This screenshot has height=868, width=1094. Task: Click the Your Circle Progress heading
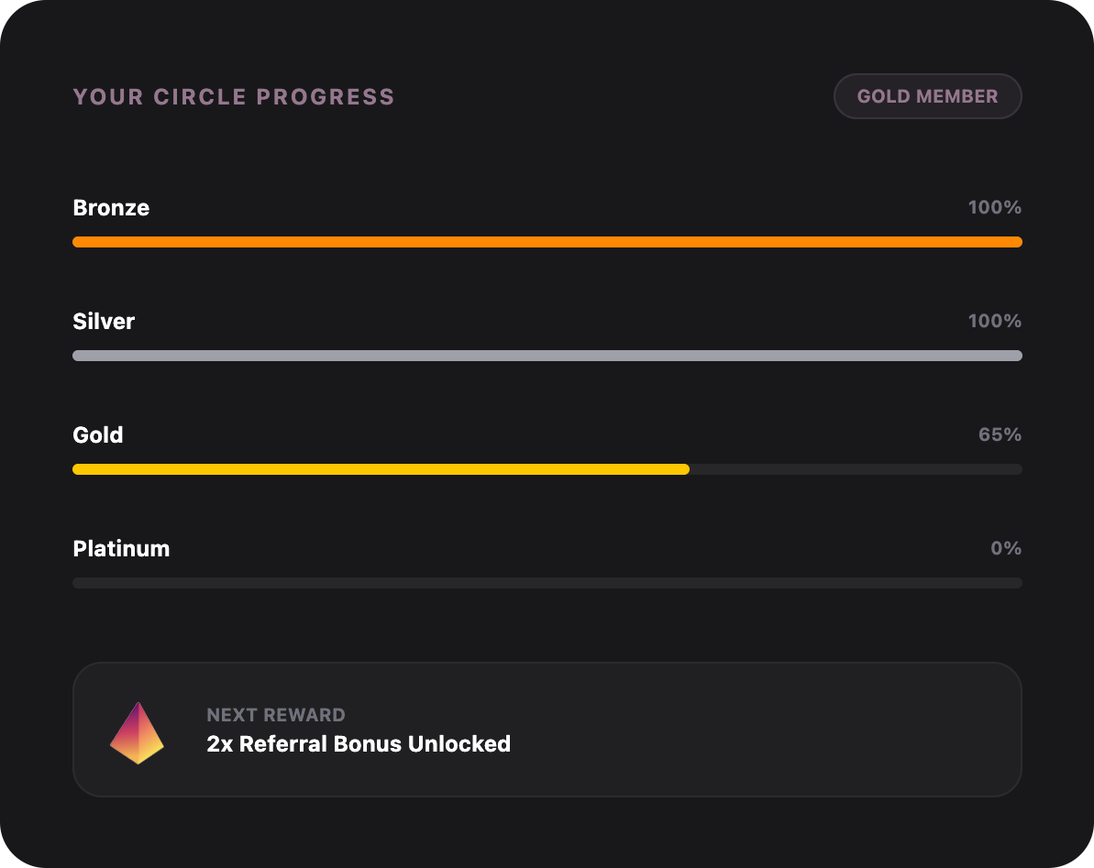[234, 97]
